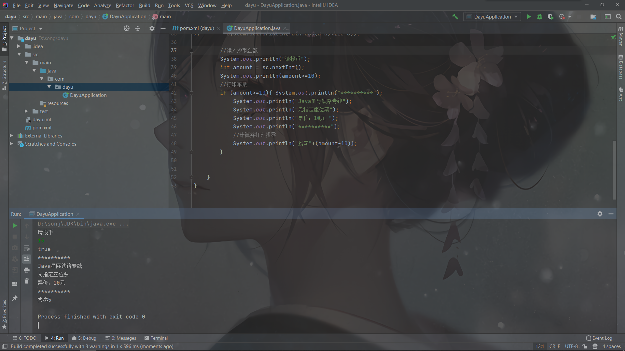This screenshot has width=625, height=351.
Task: Select pom.xml in project tree
Action: click(42, 128)
